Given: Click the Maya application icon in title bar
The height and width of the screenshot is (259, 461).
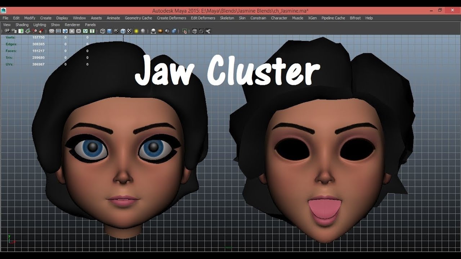Looking at the screenshot, I should (4, 10).
